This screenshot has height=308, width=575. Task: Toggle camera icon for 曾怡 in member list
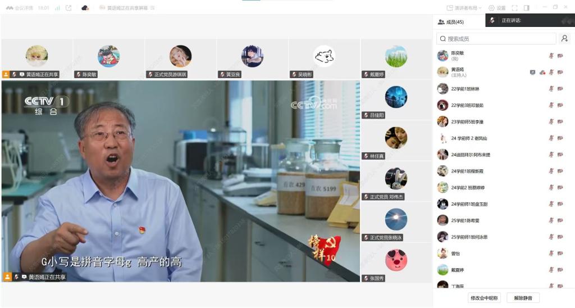pyautogui.click(x=560, y=253)
